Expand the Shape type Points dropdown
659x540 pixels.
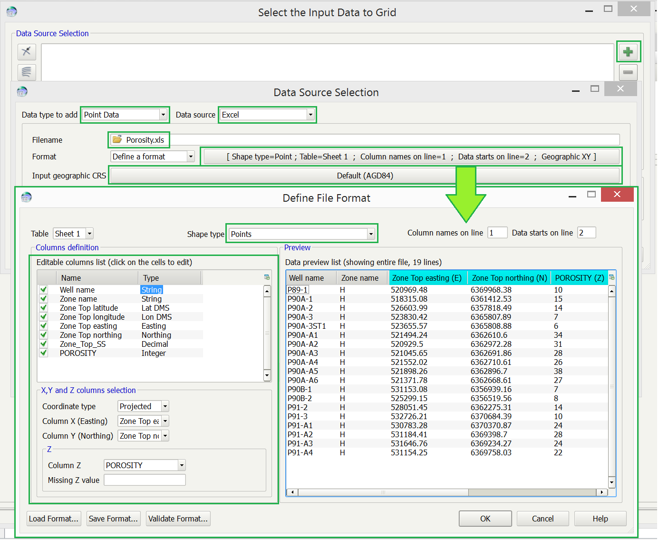coord(370,234)
